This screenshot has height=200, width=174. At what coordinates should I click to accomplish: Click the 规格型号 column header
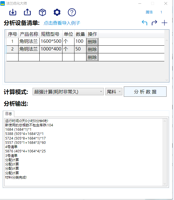[51, 34]
